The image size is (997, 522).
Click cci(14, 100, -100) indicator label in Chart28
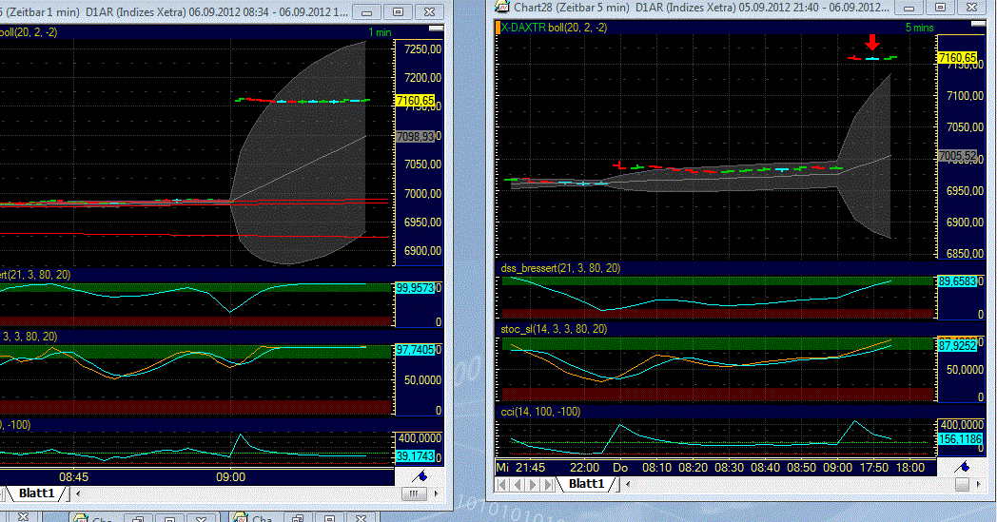[x=540, y=412]
